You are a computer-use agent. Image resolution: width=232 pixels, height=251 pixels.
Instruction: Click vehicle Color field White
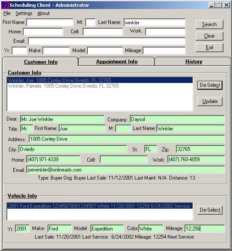click(151, 229)
